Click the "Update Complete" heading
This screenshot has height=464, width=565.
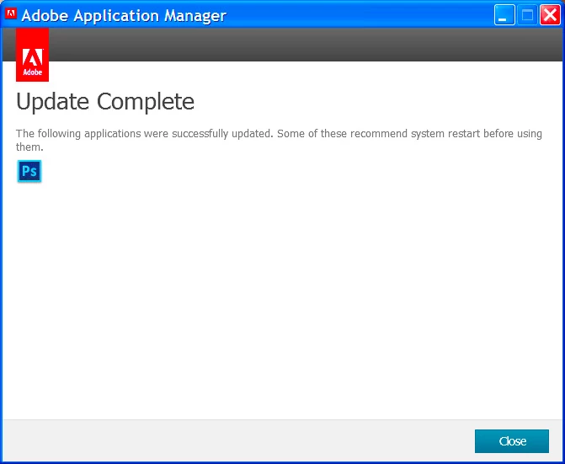(105, 101)
